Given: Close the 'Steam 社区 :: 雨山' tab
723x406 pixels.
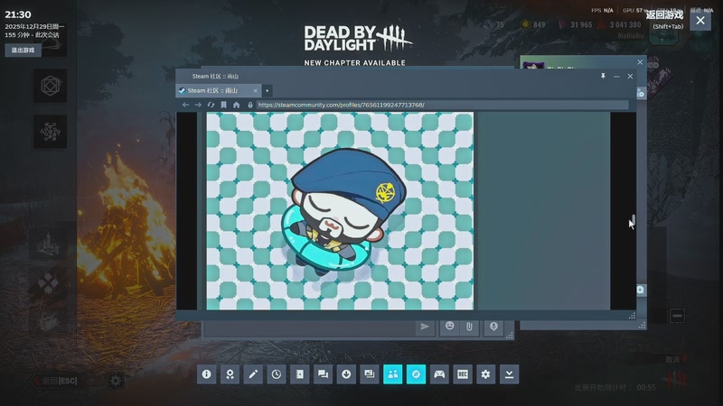Looking at the screenshot, I should click(255, 91).
